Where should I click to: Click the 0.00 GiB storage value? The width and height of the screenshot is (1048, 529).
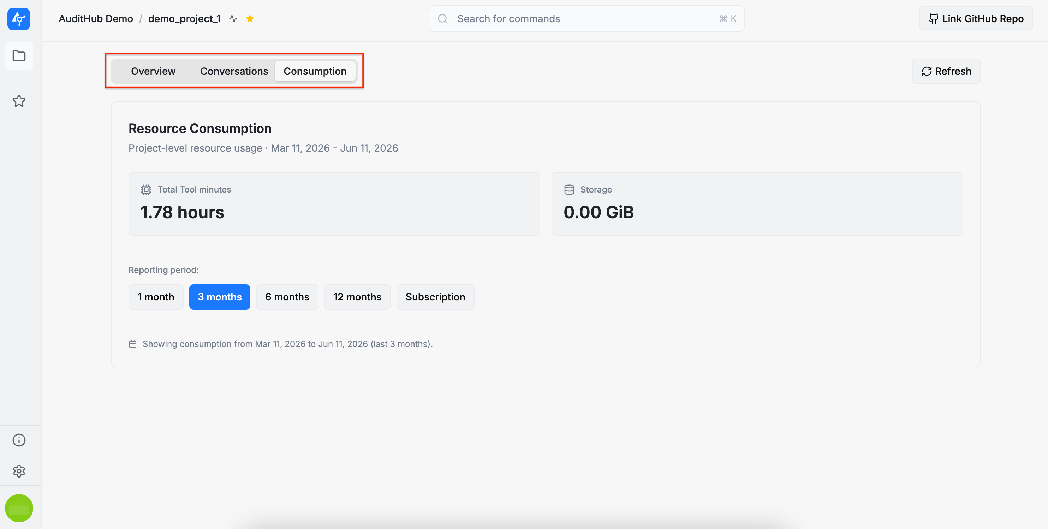pyautogui.click(x=599, y=212)
